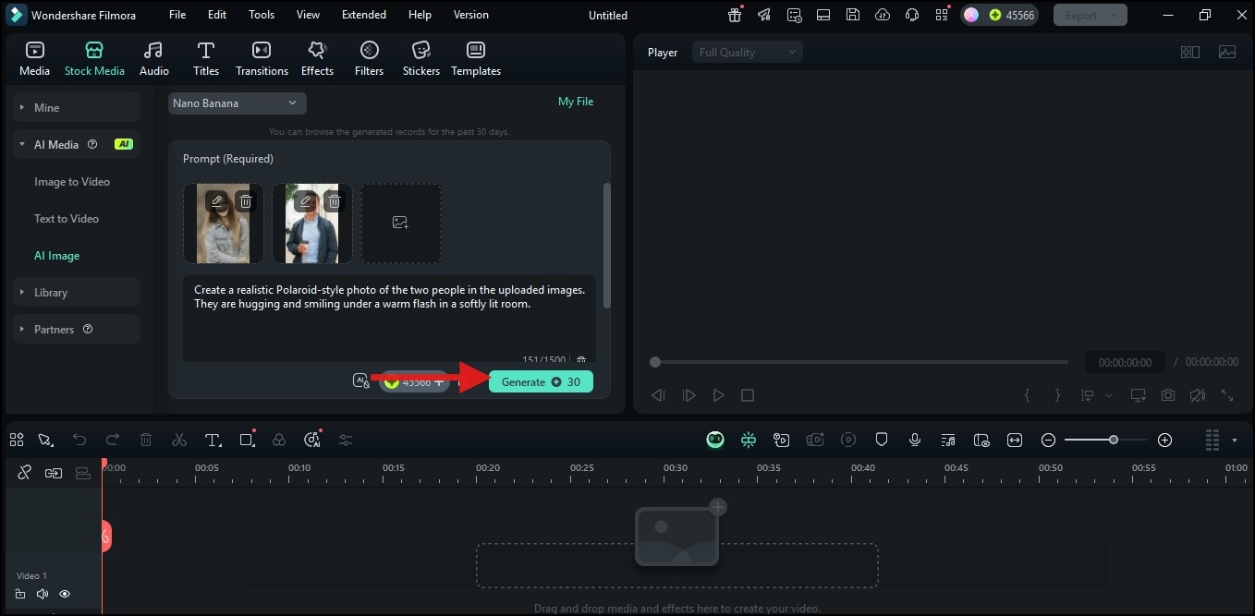The width and height of the screenshot is (1255, 616).
Task: Open the Transitions tab
Action: click(262, 58)
